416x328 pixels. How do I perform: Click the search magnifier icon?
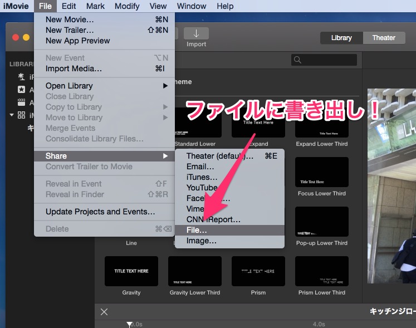click(x=297, y=60)
